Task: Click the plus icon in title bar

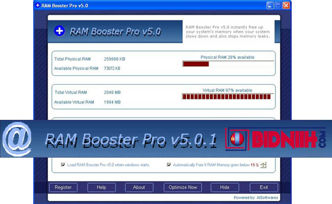Action: pos(38,5)
